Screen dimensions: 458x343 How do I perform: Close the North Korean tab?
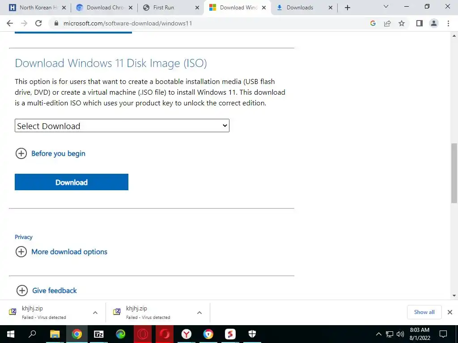64,8
